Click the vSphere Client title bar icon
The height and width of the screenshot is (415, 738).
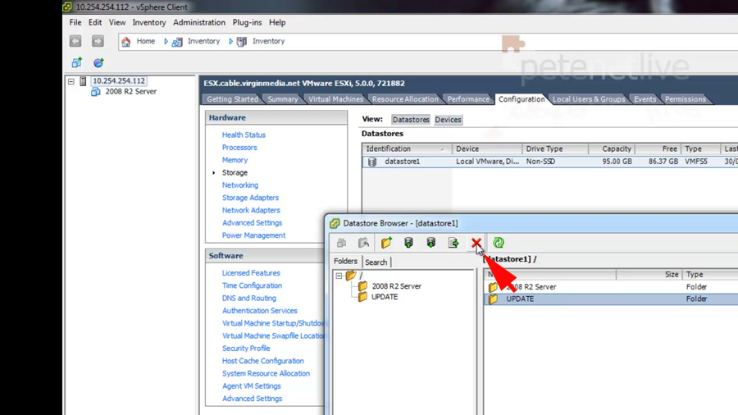coord(67,7)
